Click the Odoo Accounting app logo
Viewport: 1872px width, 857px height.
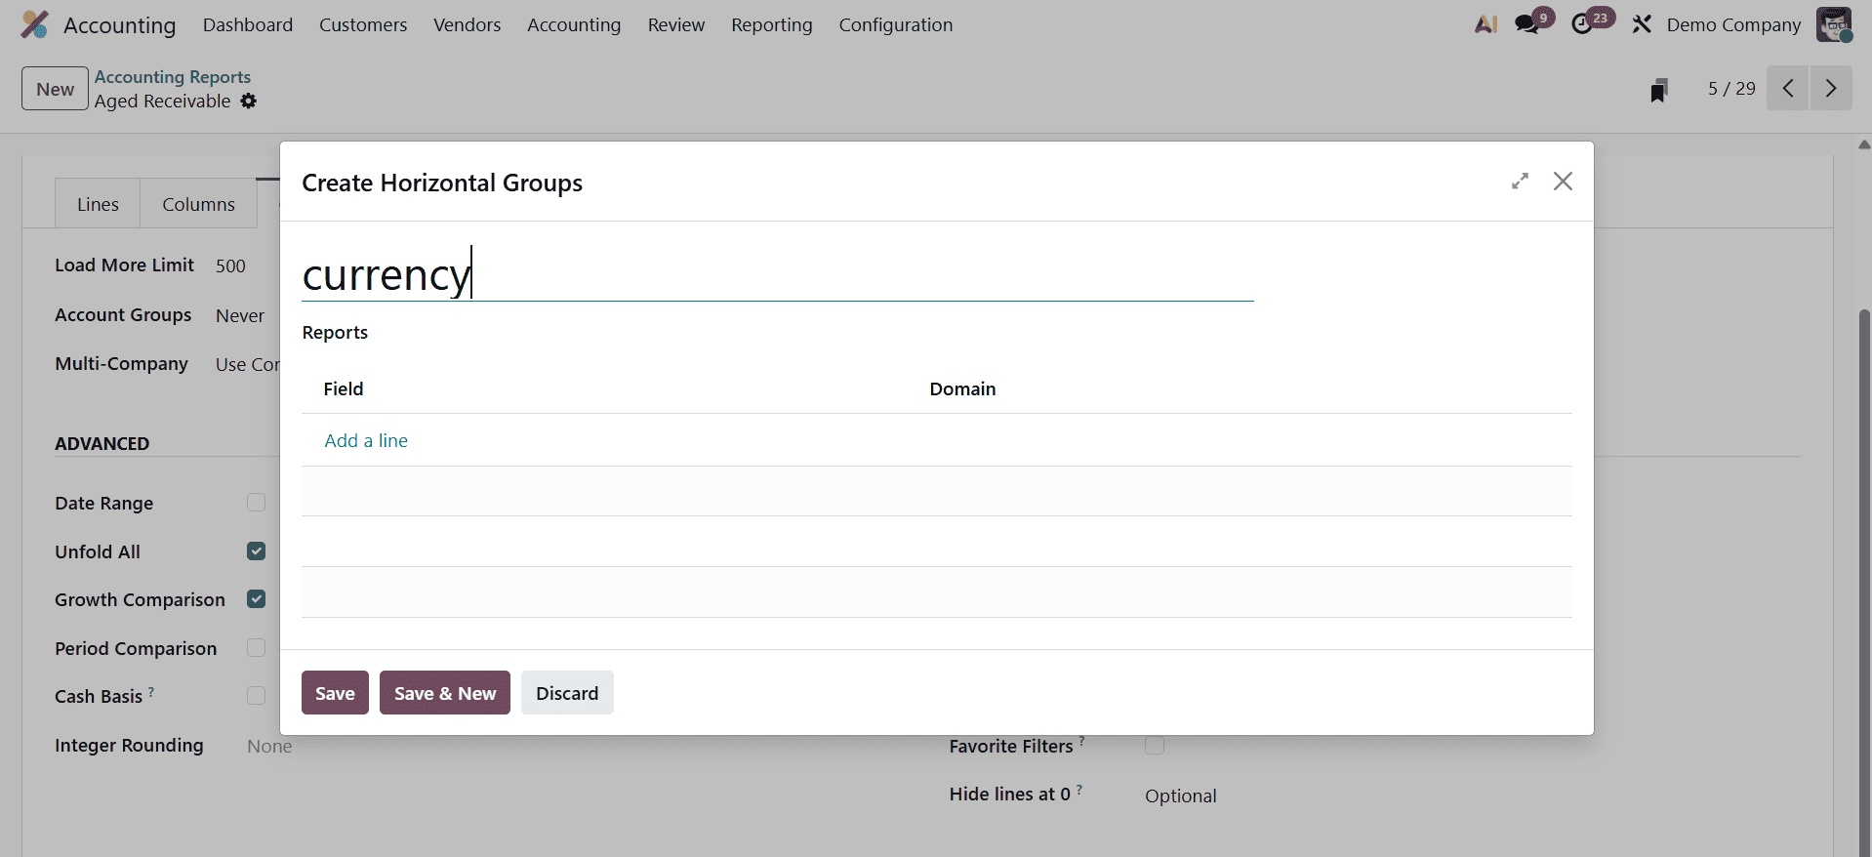[x=35, y=24]
